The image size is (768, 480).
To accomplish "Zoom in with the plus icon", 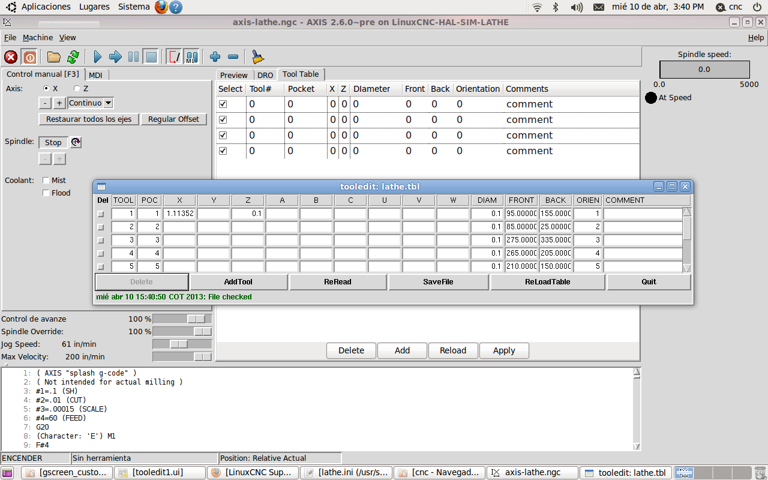I will coord(215,57).
